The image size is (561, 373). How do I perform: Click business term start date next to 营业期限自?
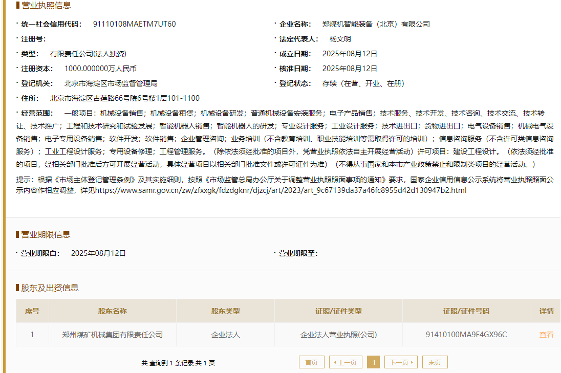tap(98, 253)
